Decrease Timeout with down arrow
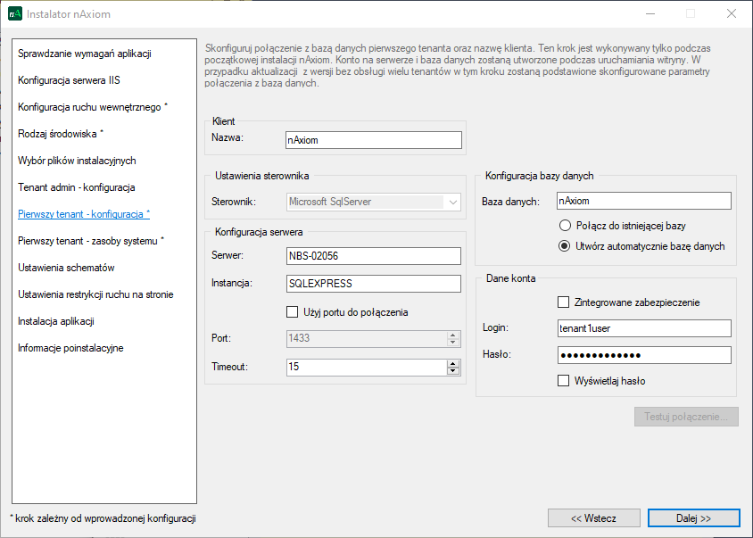 453,371
